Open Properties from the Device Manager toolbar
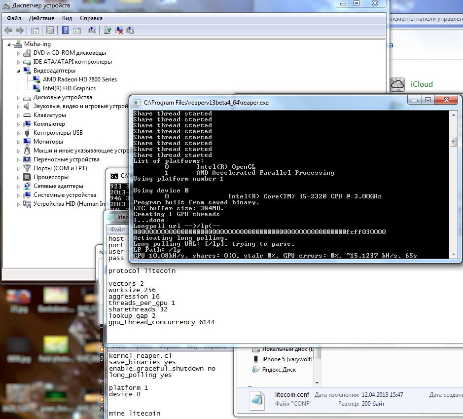The height and width of the screenshot is (419, 463). (x=50, y=30)
